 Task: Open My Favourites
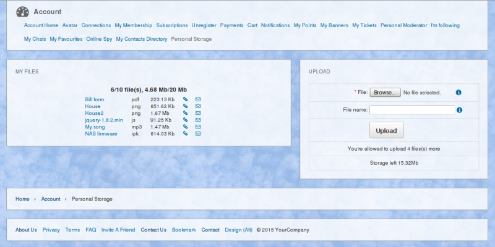point(66,39)
